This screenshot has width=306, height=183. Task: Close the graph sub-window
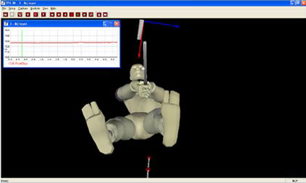(117, 24)
